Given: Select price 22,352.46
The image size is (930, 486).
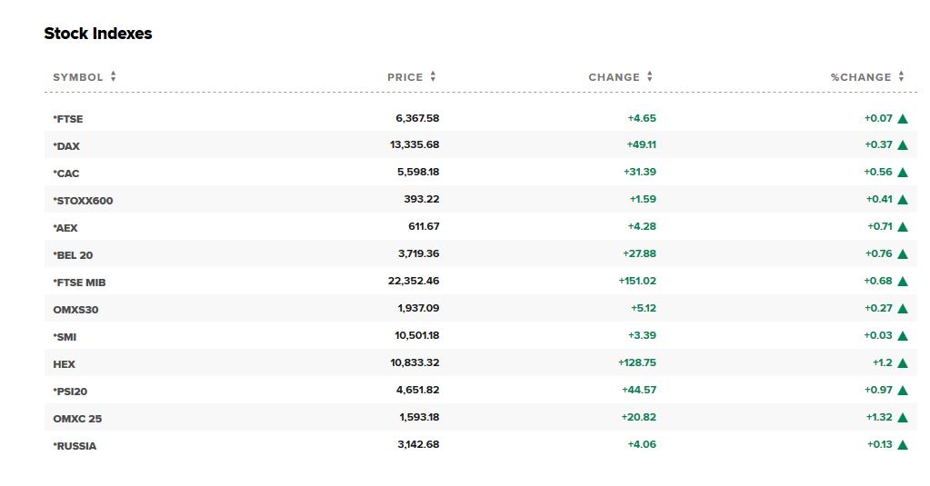Looking at the screenshot, I should click(414, 281).
